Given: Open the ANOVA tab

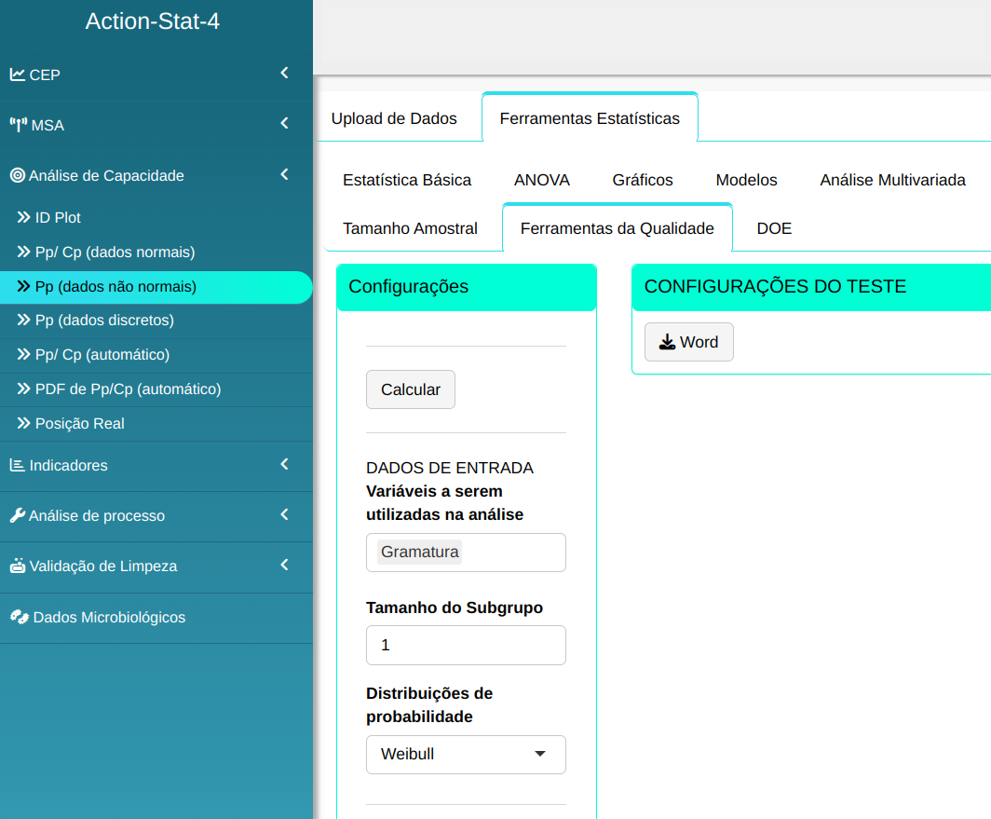Looking at the screenshot, I should click(541, 180).
